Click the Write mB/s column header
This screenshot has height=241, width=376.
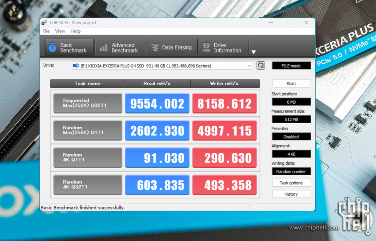pyautogui.click(x=224, y=84)
